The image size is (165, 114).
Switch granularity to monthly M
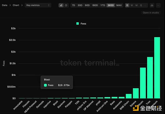(x=136, y=5)
